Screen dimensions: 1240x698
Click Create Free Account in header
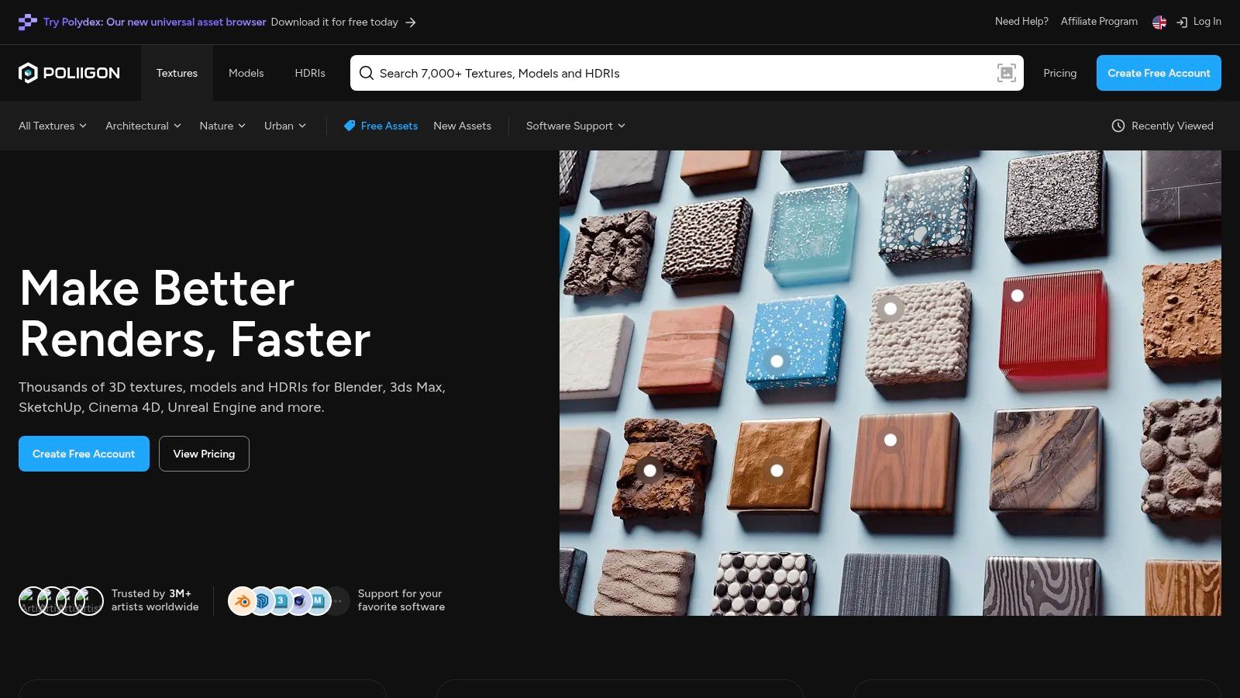coord(1159,73)
